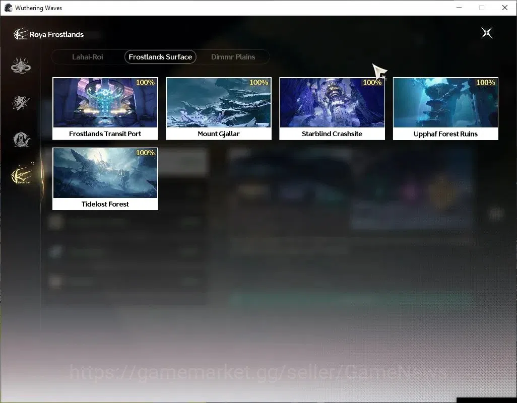Close the exploration panel with X icon
This screenshot has height=403, width=517.
(487, 33)
